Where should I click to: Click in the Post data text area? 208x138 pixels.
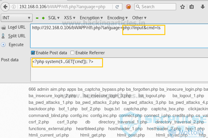click(119, 70)
